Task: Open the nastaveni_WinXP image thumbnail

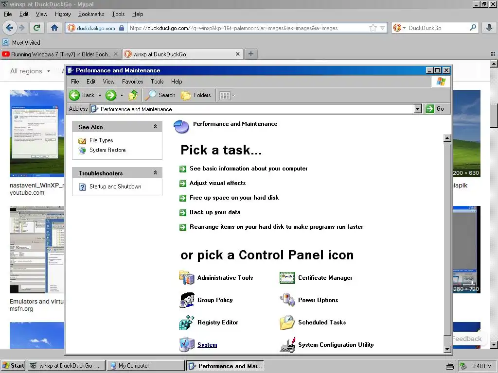Action: click(37, 134)
